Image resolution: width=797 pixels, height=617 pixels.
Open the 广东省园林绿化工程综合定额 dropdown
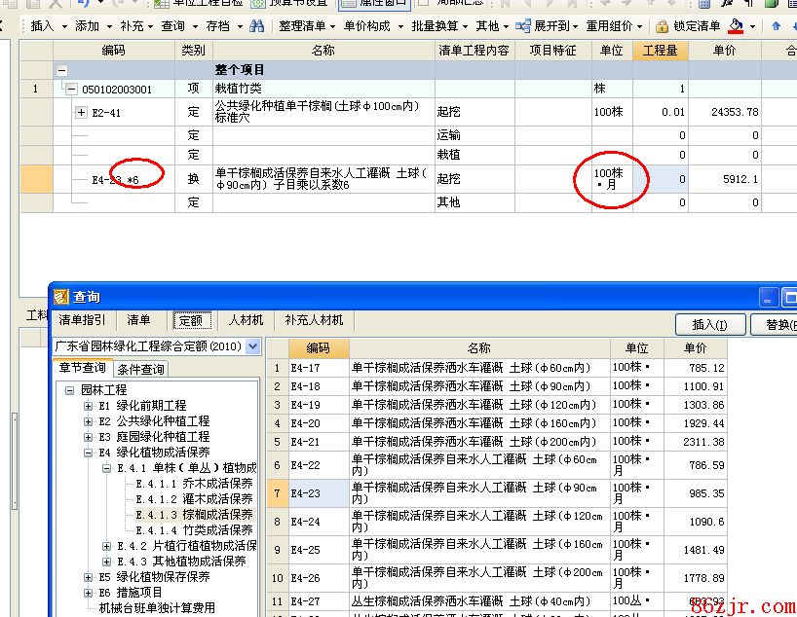point(253,346)
